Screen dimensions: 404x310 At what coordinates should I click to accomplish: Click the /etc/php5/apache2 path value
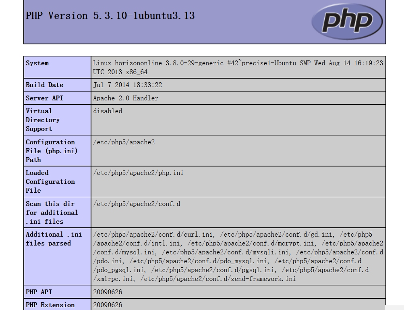124,142
